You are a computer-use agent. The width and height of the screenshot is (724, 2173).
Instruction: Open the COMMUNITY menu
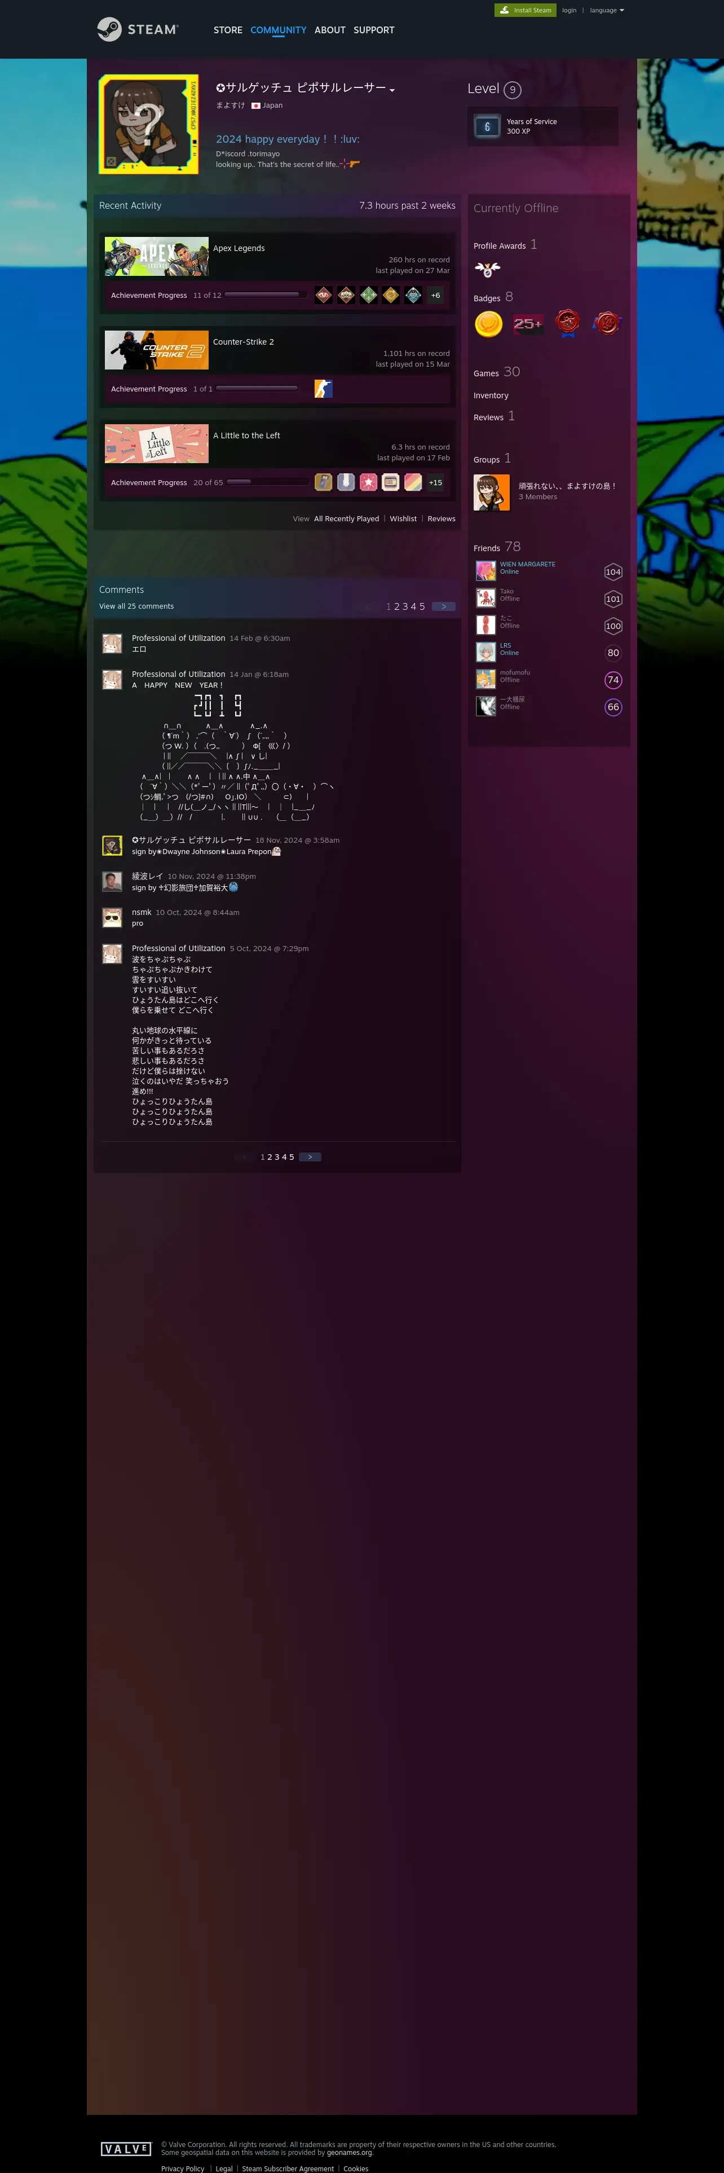278,30
